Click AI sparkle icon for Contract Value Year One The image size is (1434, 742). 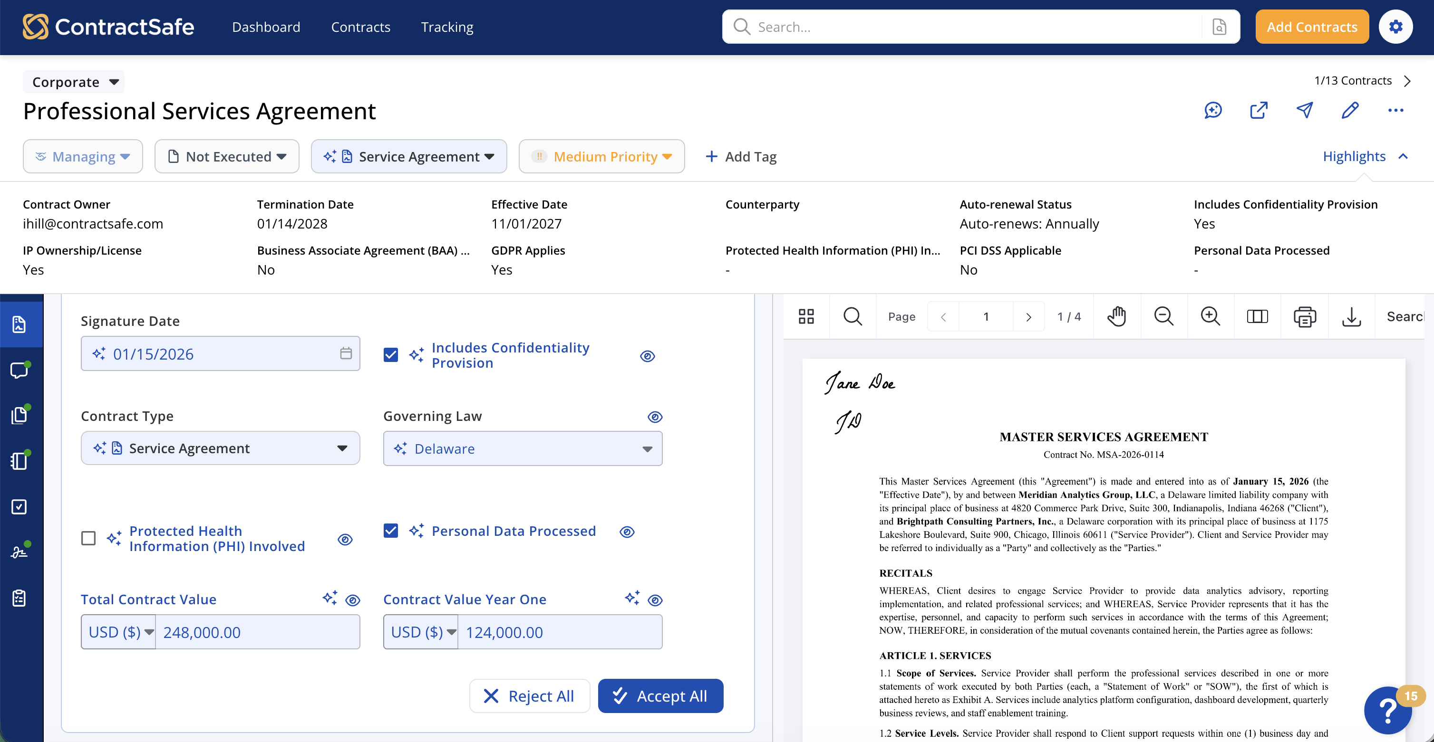coord(632,598)
